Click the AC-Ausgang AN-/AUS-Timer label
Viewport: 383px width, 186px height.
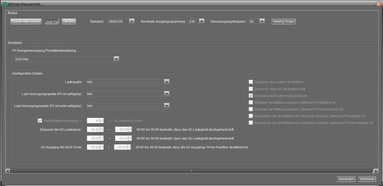[x=62, y=147]
